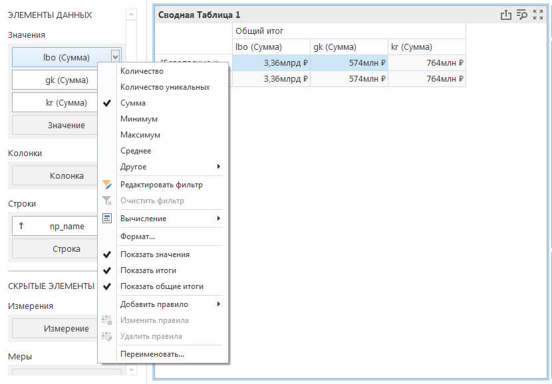The image size is (552, 384).
Task: Click the gk (Сумма) value field
Action: click(x=67, y=80)
